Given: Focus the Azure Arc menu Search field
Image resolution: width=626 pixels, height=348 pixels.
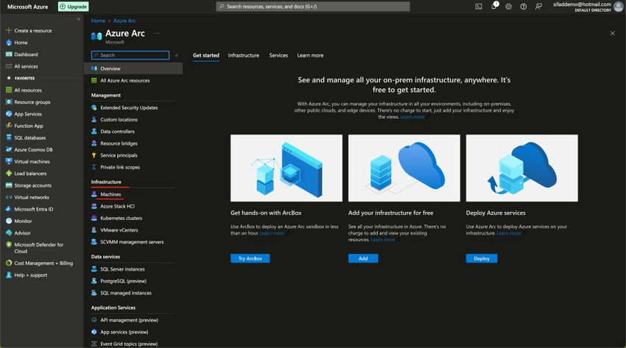Looking at the screenshot, I should 130,55.
